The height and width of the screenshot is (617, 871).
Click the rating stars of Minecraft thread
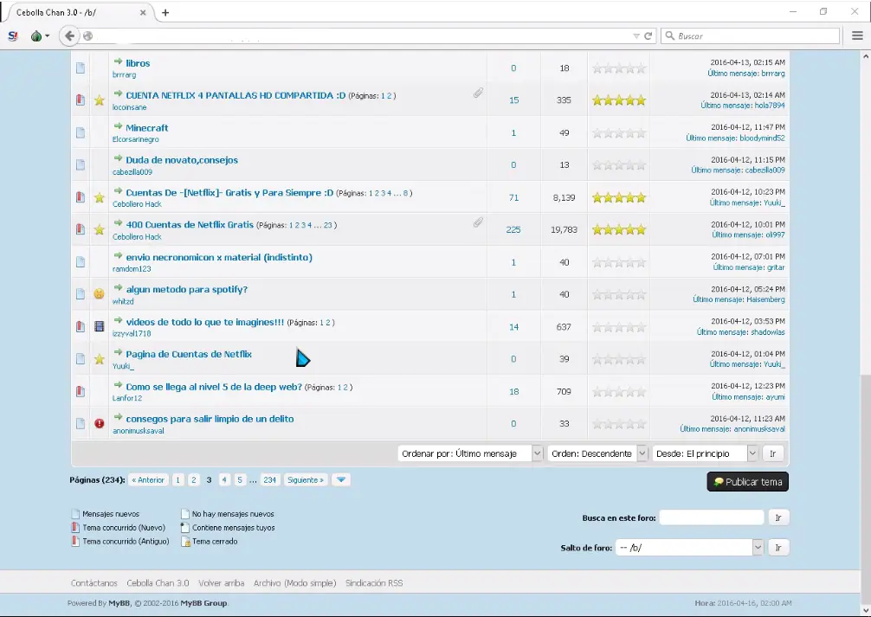tap(619, 133)
